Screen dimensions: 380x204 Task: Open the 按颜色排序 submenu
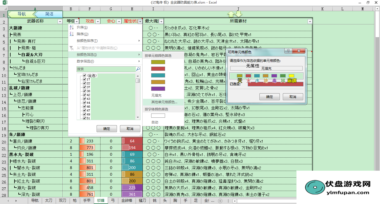(105, 41)
